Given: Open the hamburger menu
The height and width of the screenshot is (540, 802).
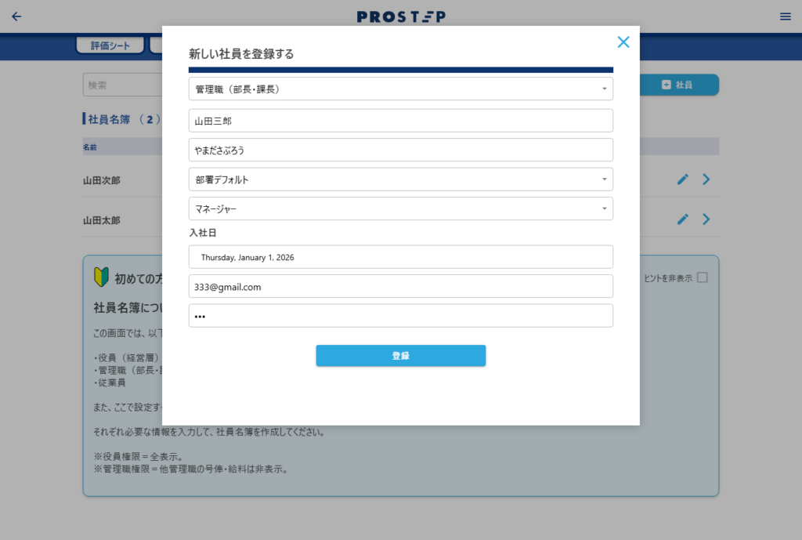Looking at the screenshot, I should [785, 16].
